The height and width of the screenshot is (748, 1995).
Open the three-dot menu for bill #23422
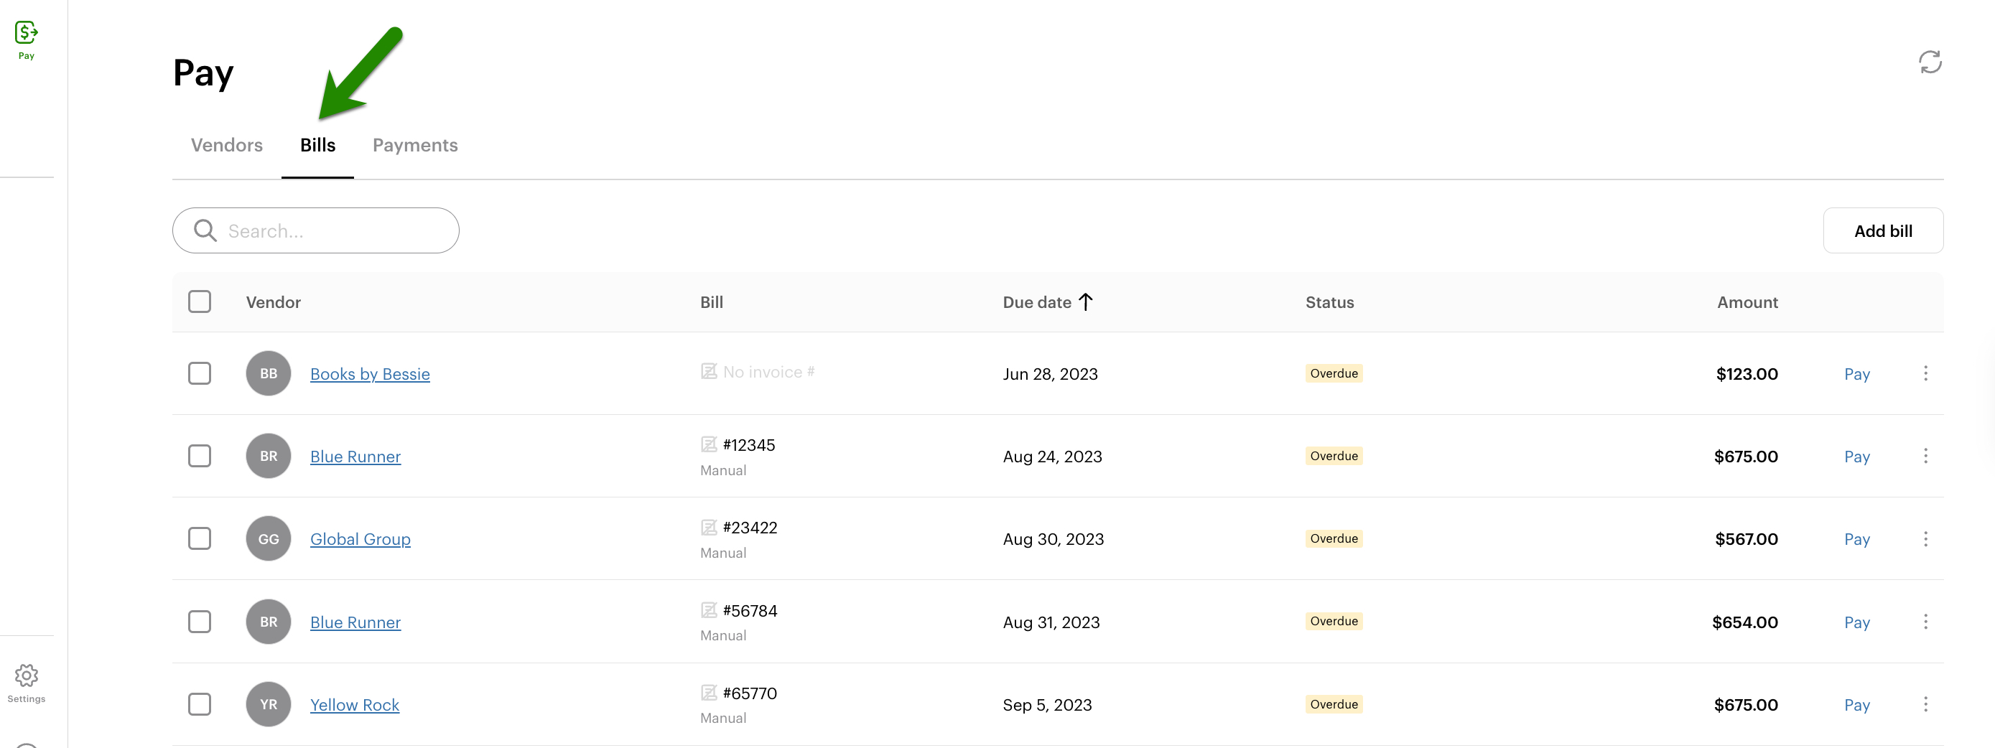[x=1925, y=539]
